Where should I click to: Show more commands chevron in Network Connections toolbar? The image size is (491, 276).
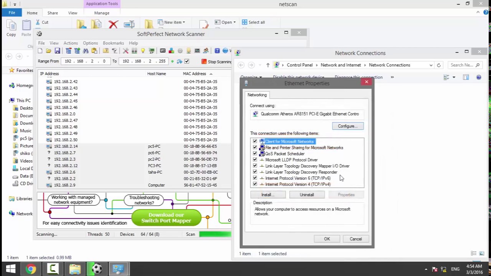pos(392,77)
